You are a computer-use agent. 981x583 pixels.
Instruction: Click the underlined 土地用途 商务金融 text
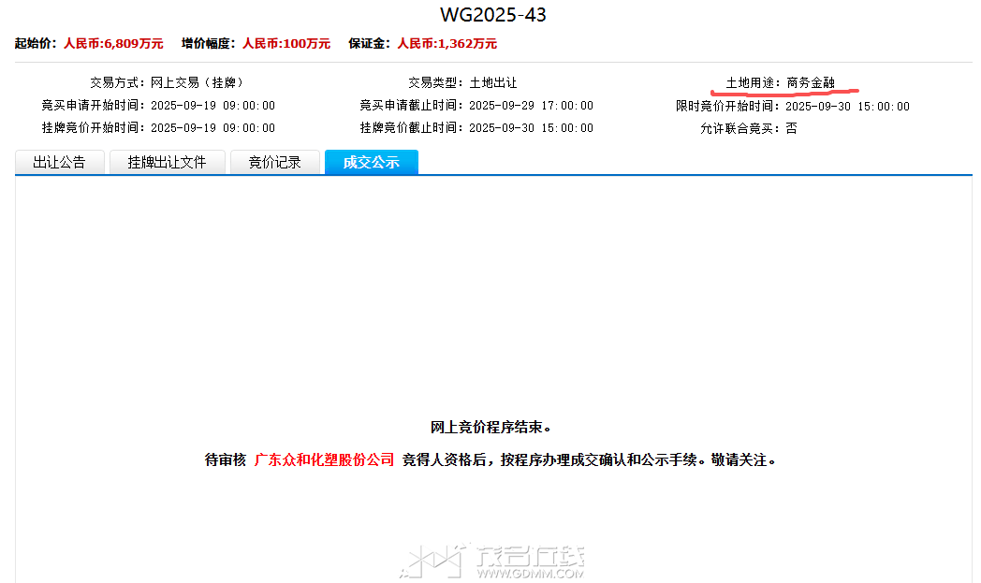pos(811,82)
